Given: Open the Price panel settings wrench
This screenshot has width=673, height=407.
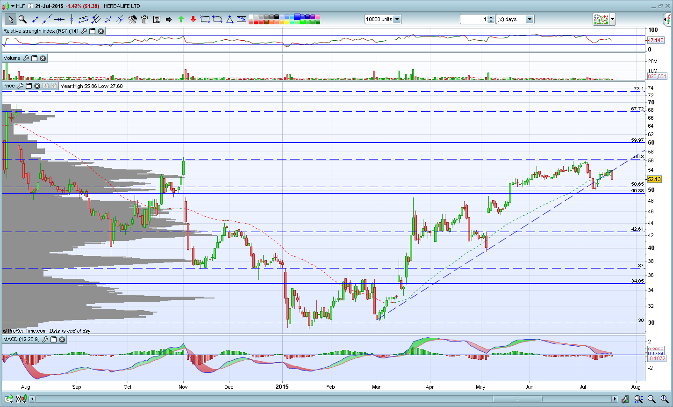Looking at the screenshot, I should [20, 86].
